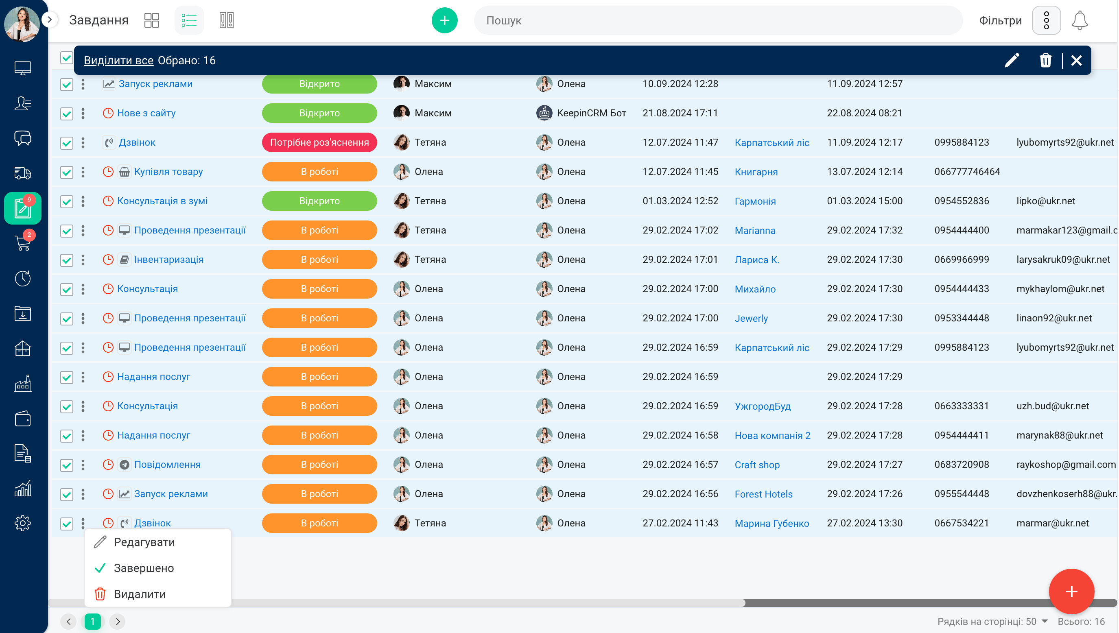The image size is (1119, 633).
Task: Open the three-dot options menu beside Фільтри
Action: [x=1046, y=20]
